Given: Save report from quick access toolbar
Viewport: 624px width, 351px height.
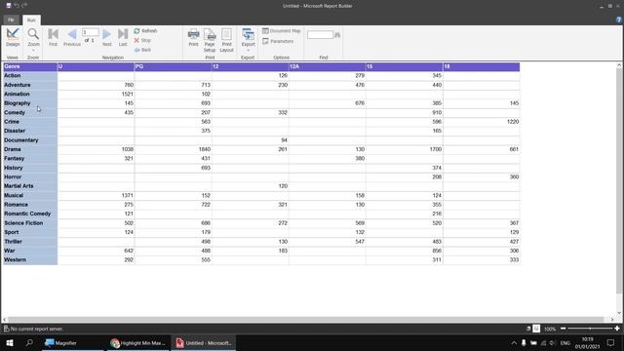Looking at the screenshot, I should 9,6.
